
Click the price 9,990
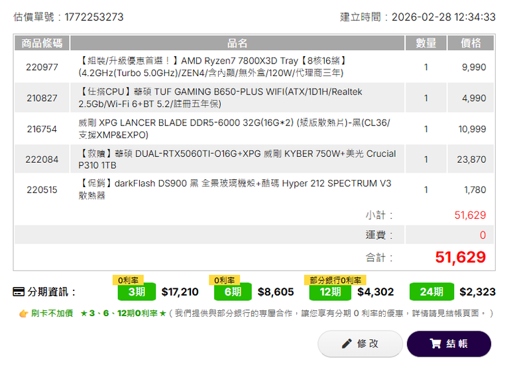click(x=474, y=67)
